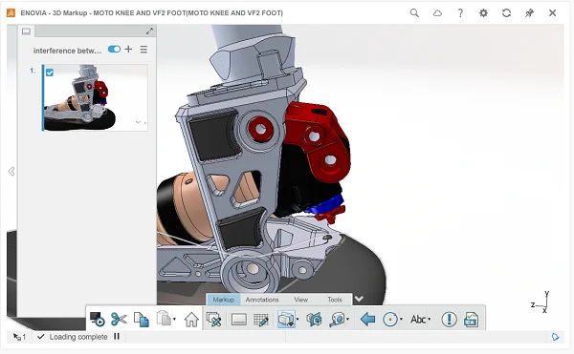Open the Abc text dropdown arrow
The height and width of the screenshot is (354, 574).
pos(430,320)
